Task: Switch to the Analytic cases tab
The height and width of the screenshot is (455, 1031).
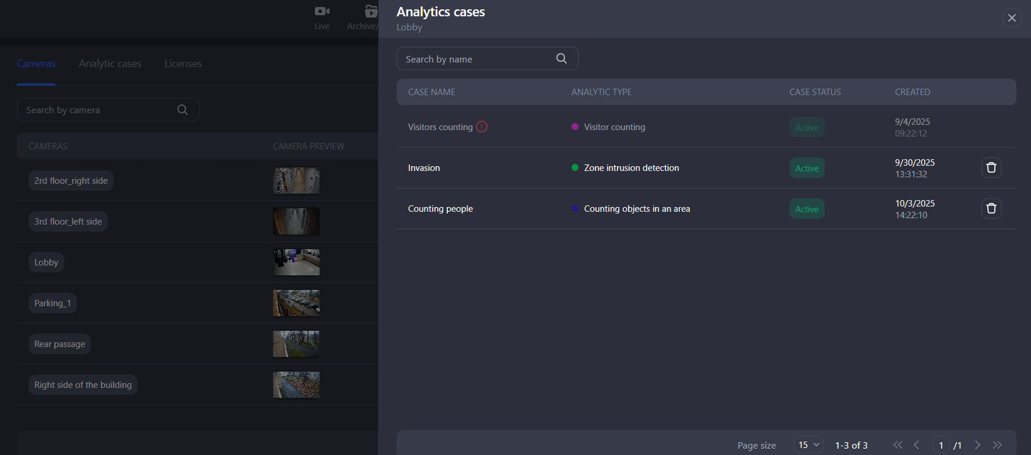Action: coord(110,64)
